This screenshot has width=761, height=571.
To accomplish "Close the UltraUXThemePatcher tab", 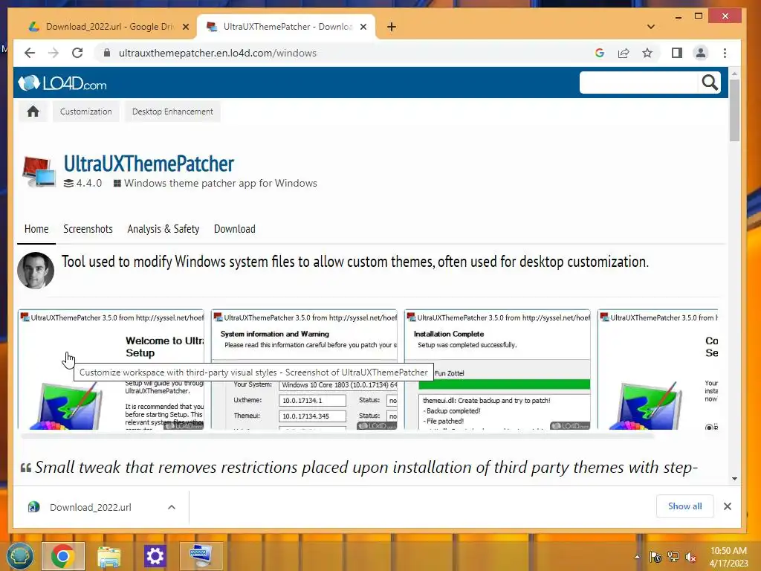I will tap(363, 27).
